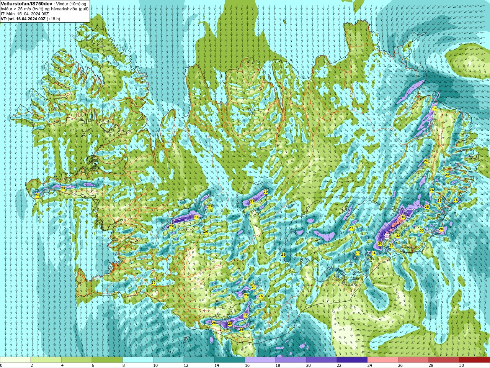
Task: Click the olive green 6–8 m/s legend swatch
Action: click(x=107, y=360)
